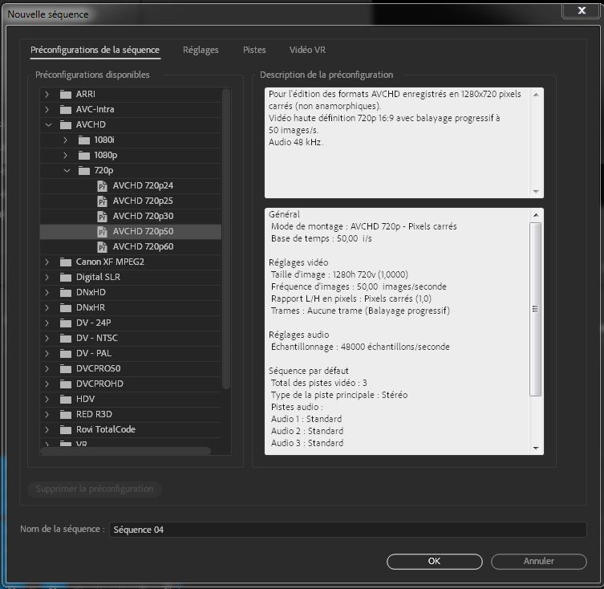Viewport: 604px width, 589px height.
Task: Click the preset list vertical scrollbar
Action: click(226, 239)
